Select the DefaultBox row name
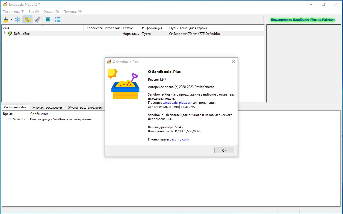The image size is (343, 214). coord(22,34)
